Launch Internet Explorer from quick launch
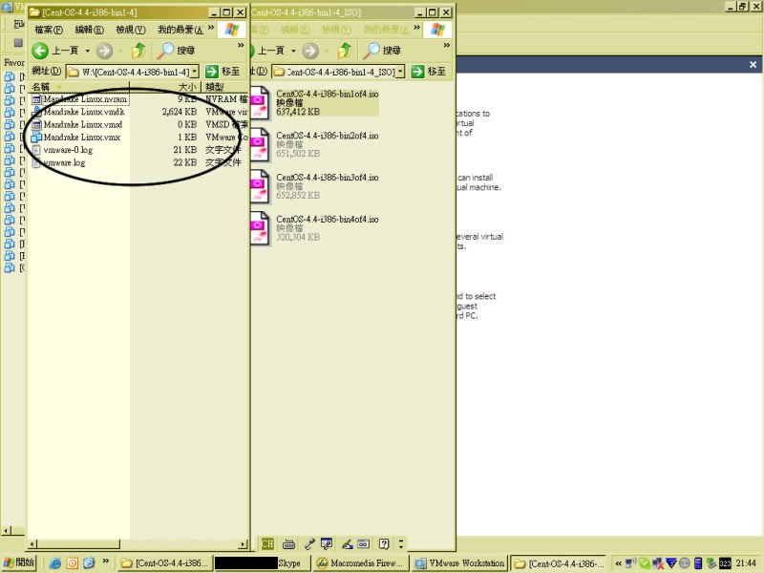 (55, 563)
